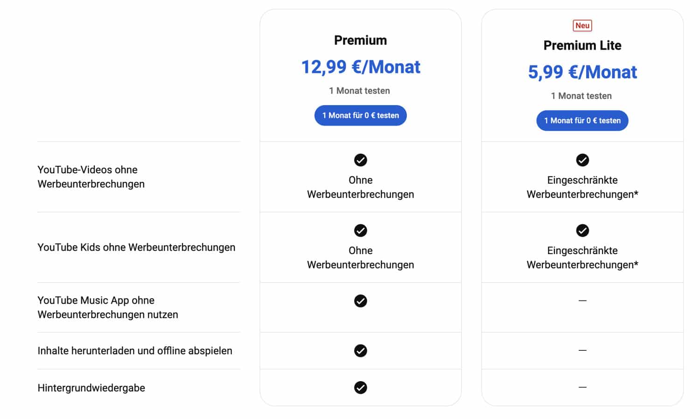
Task: Click Premium Lite dash for offline downloads row
Action: pyautogui.click(x=582, y=350)
